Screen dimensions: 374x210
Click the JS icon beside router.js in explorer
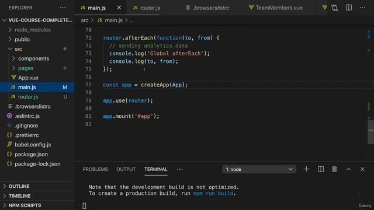[x=13, y=97]
